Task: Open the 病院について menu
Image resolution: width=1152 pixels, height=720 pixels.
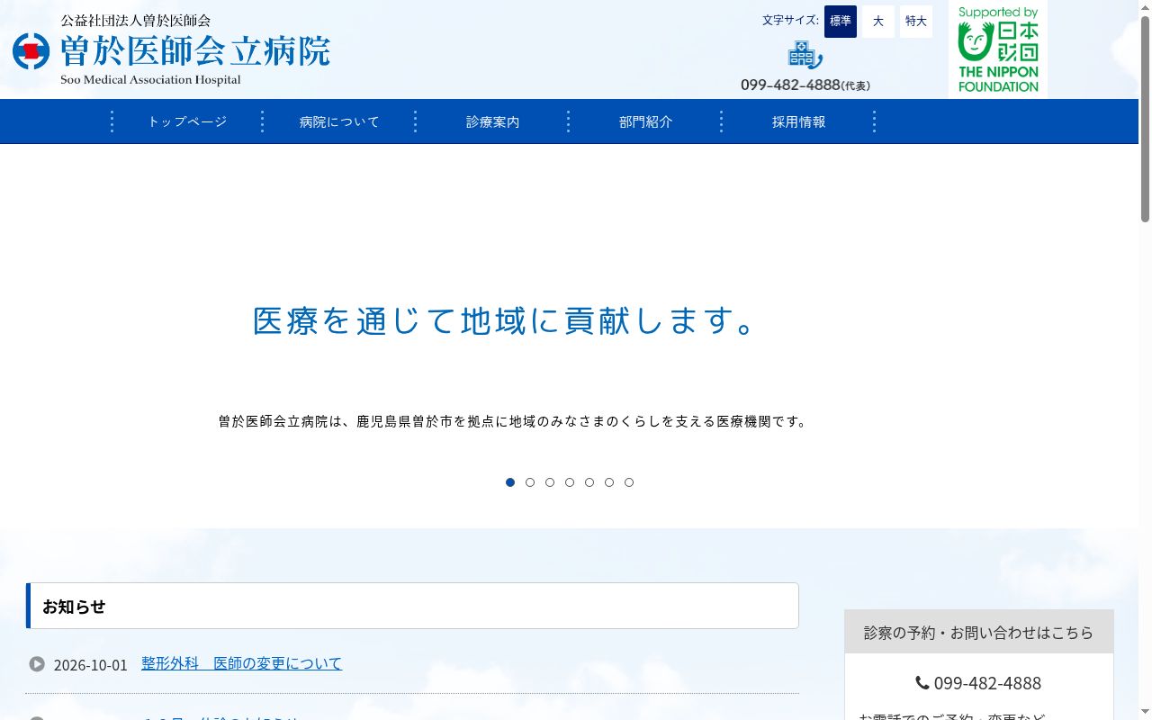Action: [x=339, y=121]
